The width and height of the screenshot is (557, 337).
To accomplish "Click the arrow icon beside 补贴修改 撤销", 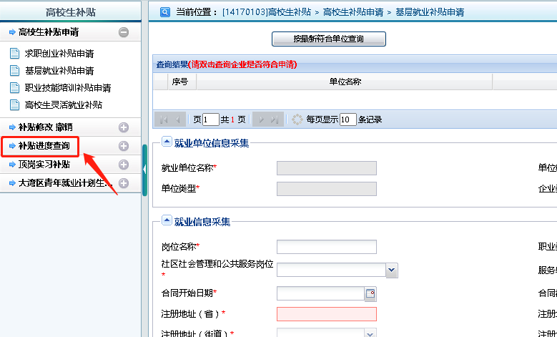I will [12, 127].
